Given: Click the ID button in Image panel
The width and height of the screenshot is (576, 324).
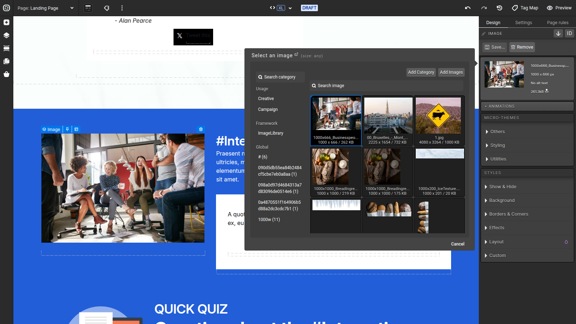Looking at the screenshot, I should [x=569, y=33].
